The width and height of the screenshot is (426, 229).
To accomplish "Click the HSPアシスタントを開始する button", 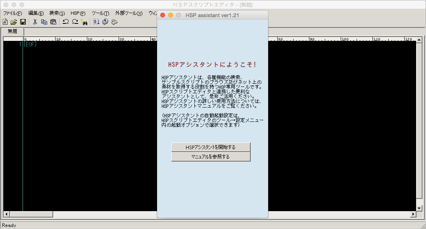I will pyautogui.click(x=211, y=147).
